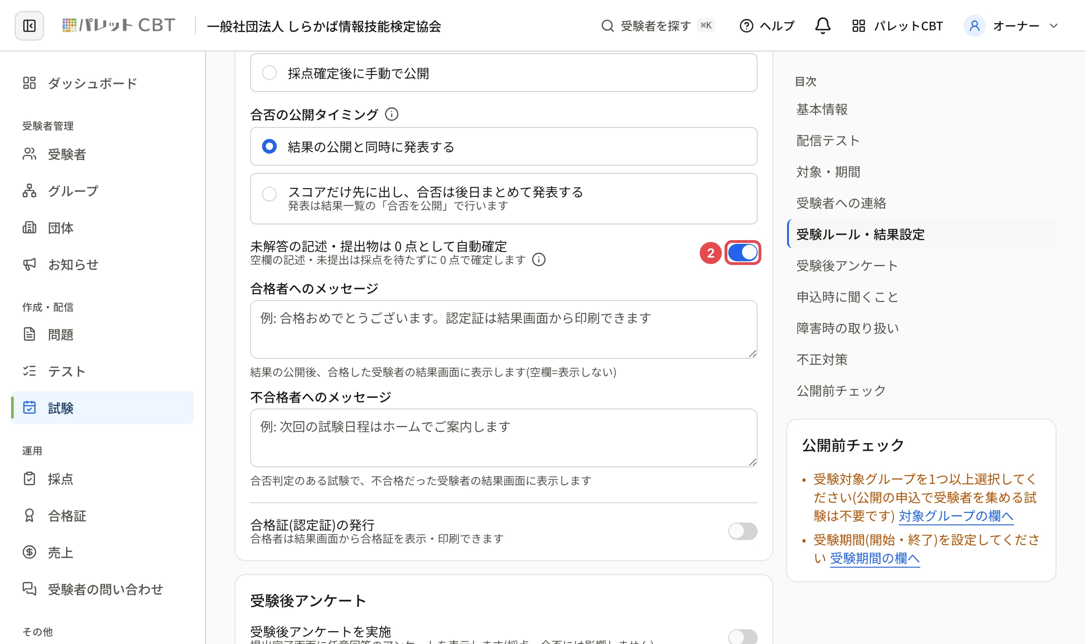This screenshot has height=644, width=1085.
Task: Follow the 受験期間の欄へ link
Action: coord(874,558)
